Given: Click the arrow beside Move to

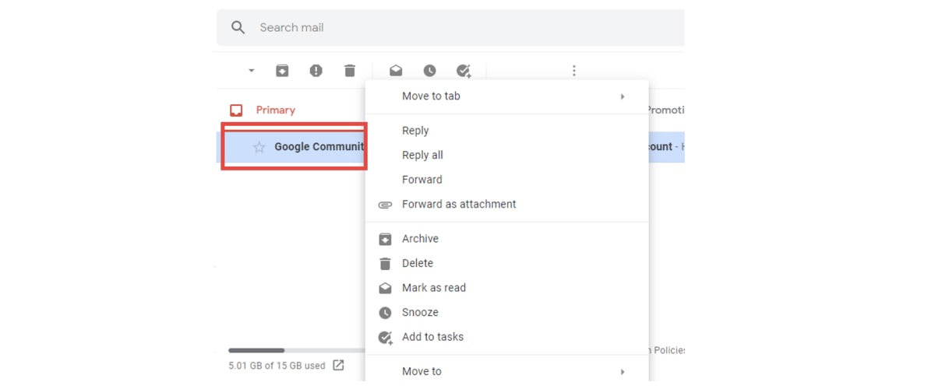Looking at the screenshot, I should click(x=623, y=372).
